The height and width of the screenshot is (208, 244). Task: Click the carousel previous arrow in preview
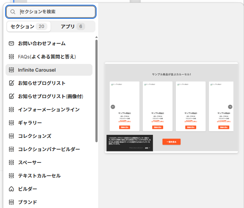pyautogui.click(x=113, y=107)
